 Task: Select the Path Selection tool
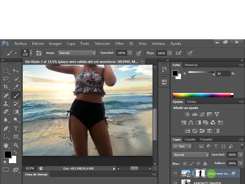point(6,136)
